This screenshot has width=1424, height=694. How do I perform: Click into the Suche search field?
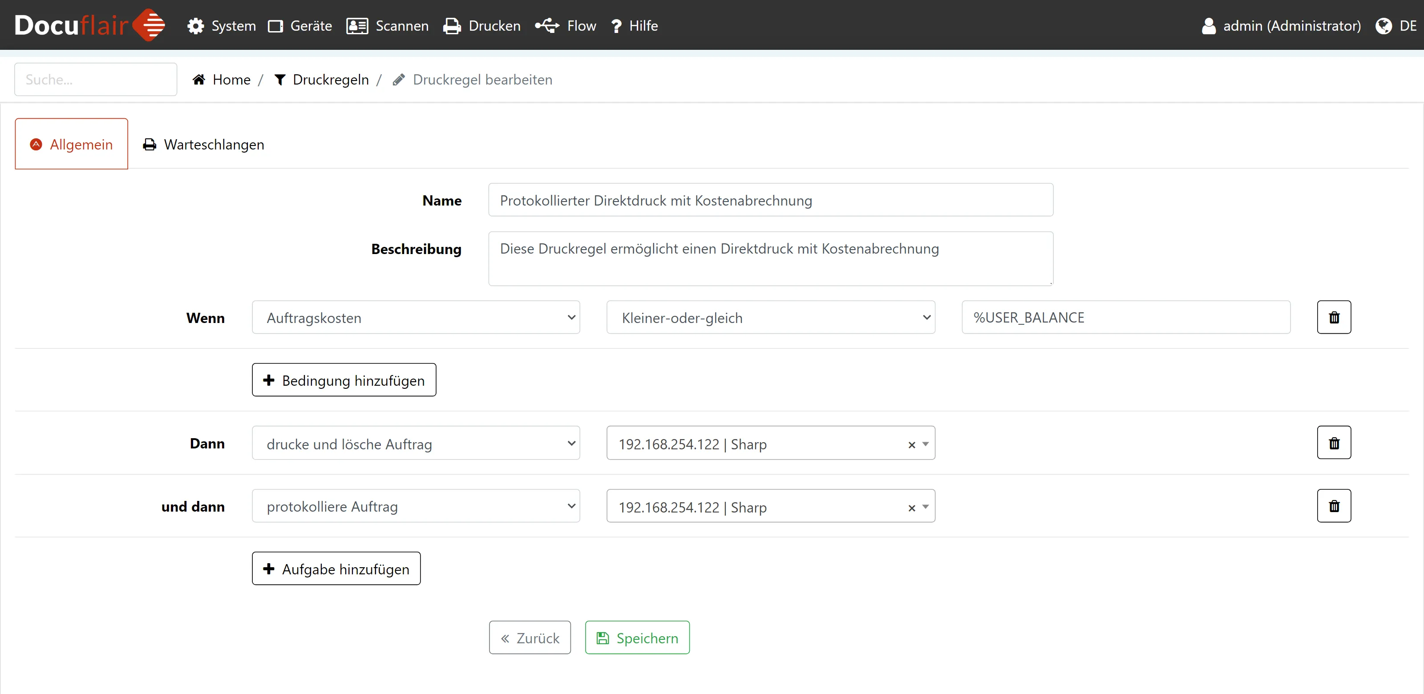[96, 80]
